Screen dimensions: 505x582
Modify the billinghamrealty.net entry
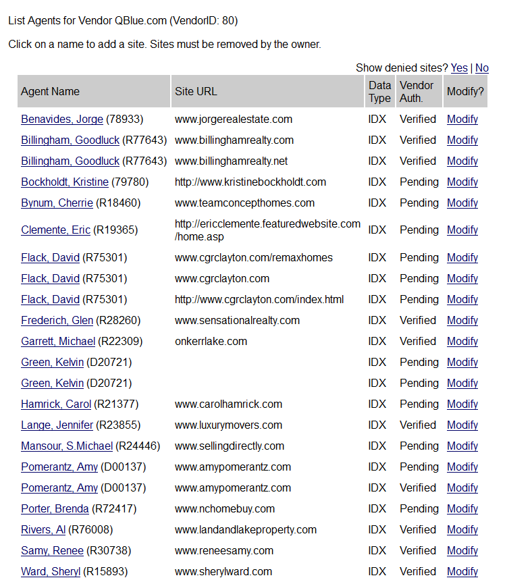462,161
